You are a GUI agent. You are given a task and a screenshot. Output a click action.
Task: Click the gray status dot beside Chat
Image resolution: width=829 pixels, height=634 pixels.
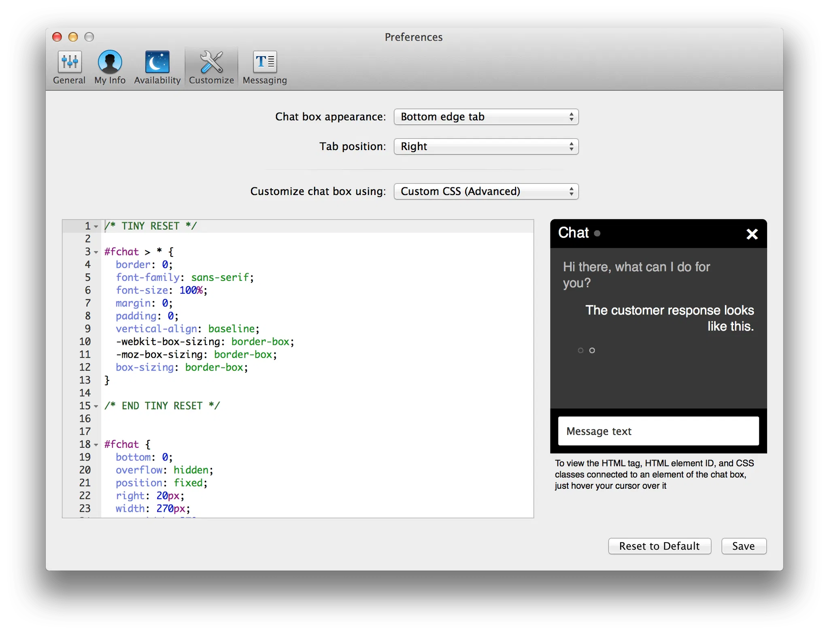(x=597, y=233)
